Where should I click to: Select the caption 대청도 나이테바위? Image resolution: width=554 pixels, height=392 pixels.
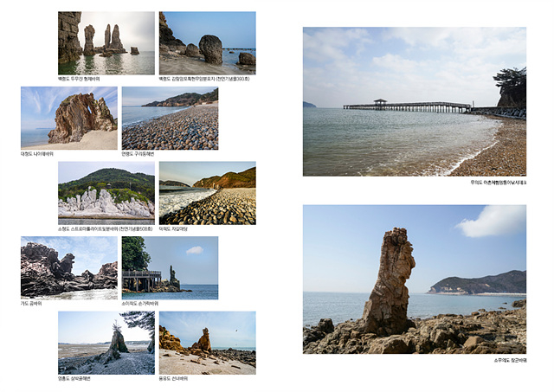click(37, 154)
